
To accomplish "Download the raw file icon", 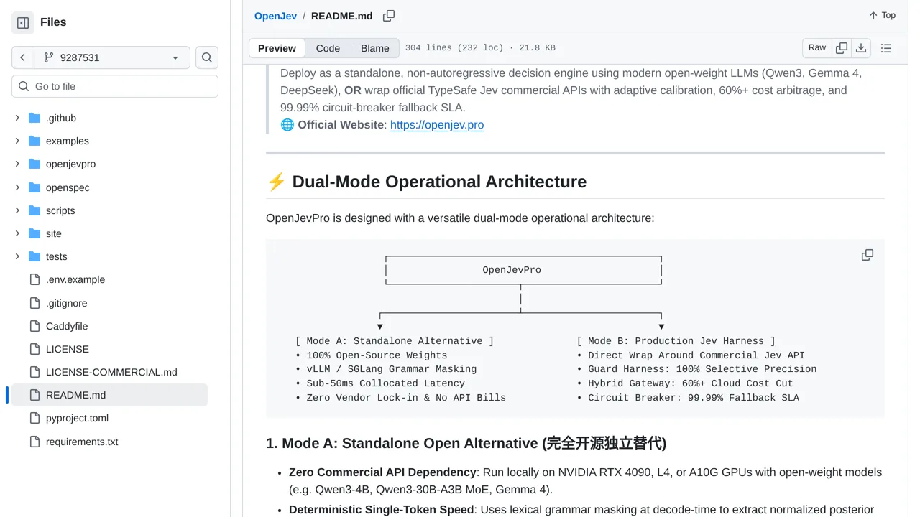I will [x=861, y=48].
